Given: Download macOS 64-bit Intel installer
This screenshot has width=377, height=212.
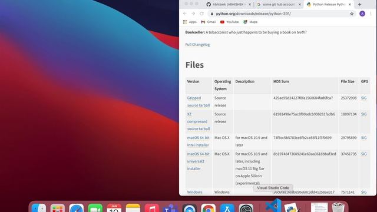Looking at the screenshot, I should (198, 141).
